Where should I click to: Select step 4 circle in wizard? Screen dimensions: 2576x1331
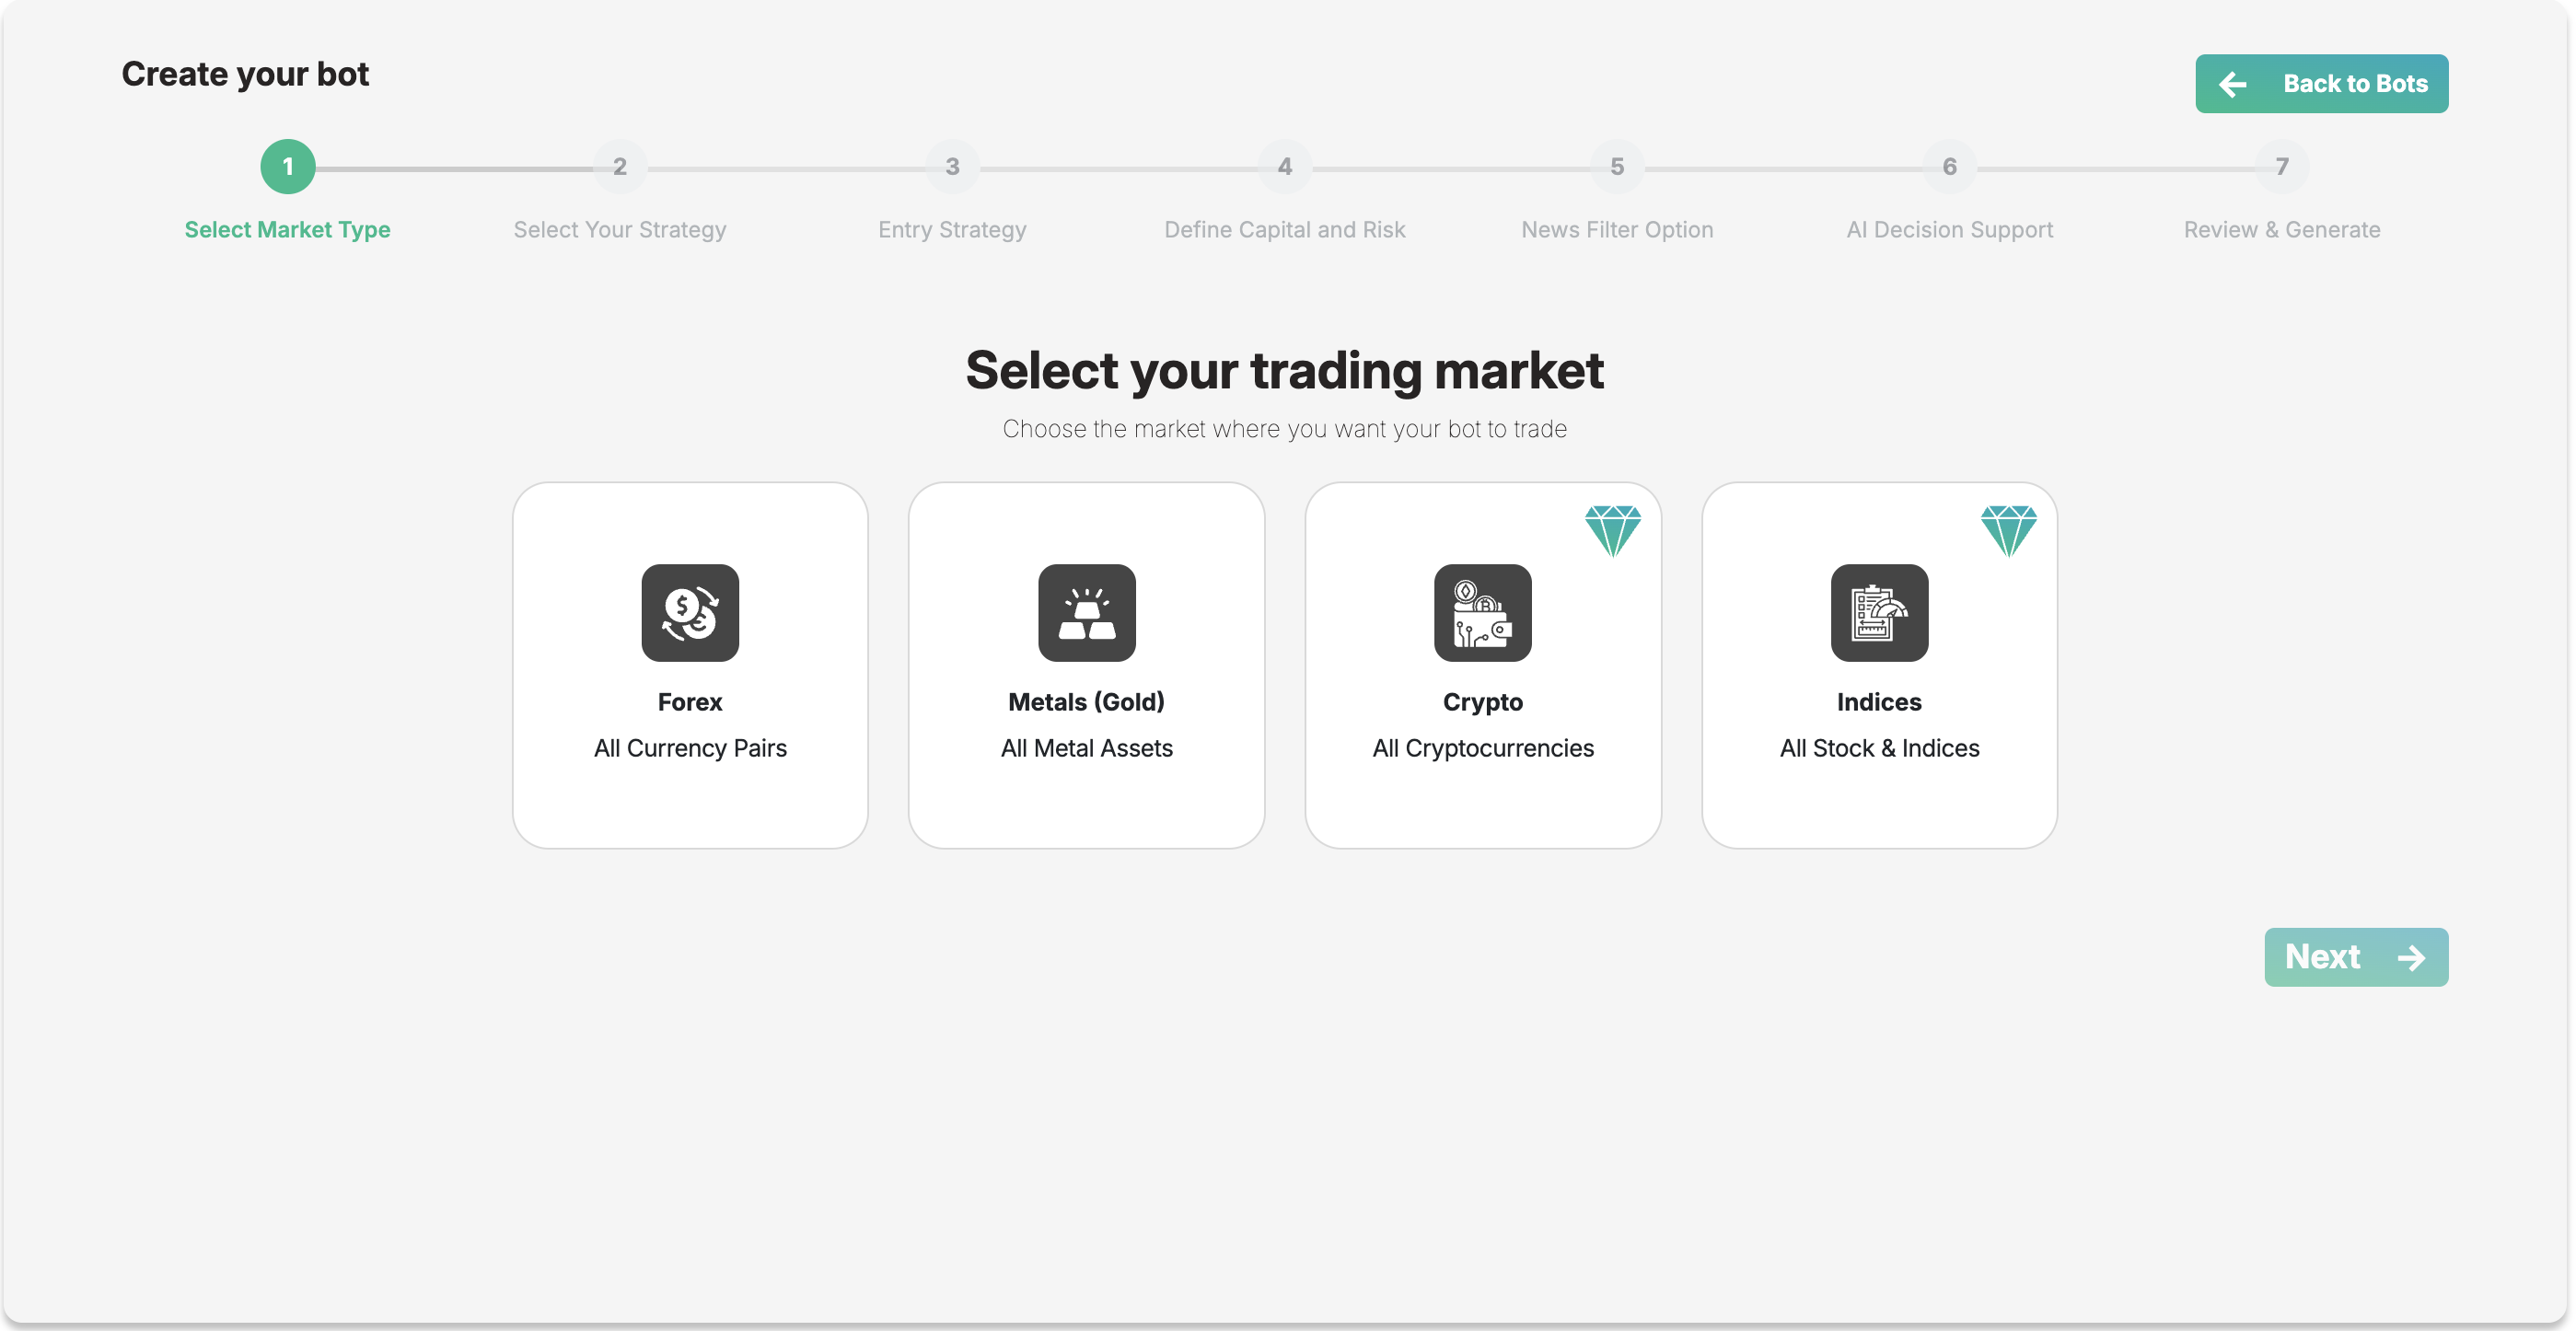coord(1285,167)
